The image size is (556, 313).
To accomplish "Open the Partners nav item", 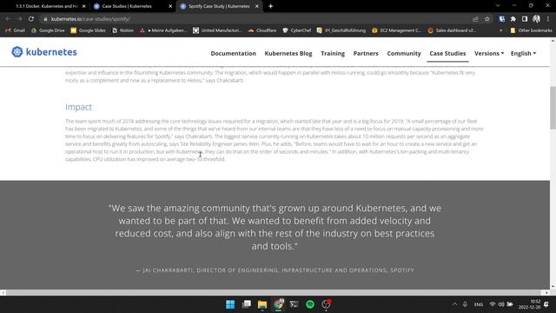I will 366,54.
